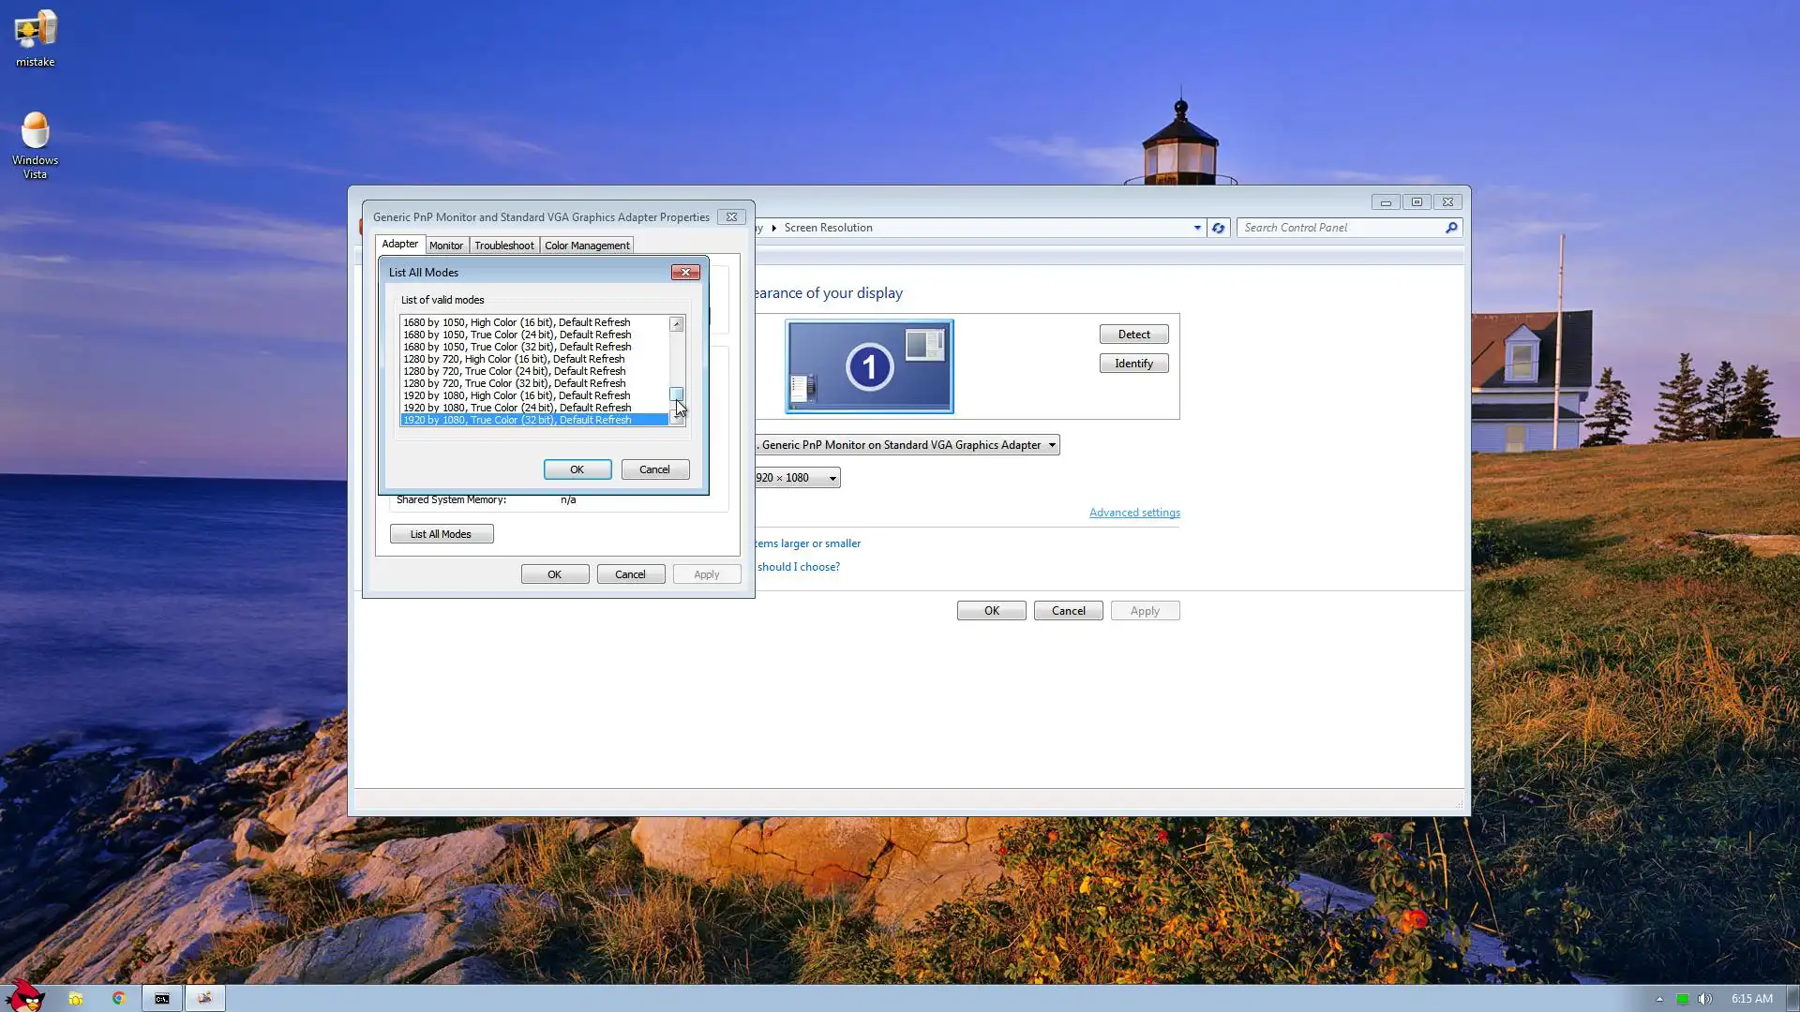The height and width of the screenshot is (1012, 1800).
Task: Expand the display selection dropdown
Action: point(1052,445)
